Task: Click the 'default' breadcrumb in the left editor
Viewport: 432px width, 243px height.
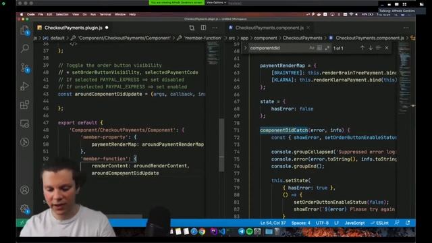Action: [57, 38]
